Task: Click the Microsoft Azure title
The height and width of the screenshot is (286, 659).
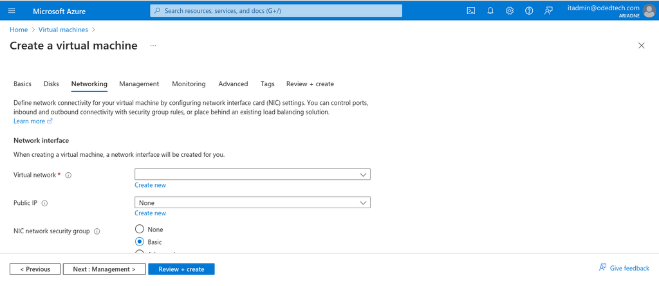Action: pyautogui.click(x=59, y=12)
